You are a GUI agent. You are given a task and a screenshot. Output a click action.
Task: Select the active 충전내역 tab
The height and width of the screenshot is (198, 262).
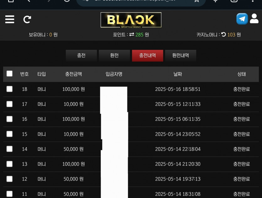pyautogui.click(x=147, y=55)
